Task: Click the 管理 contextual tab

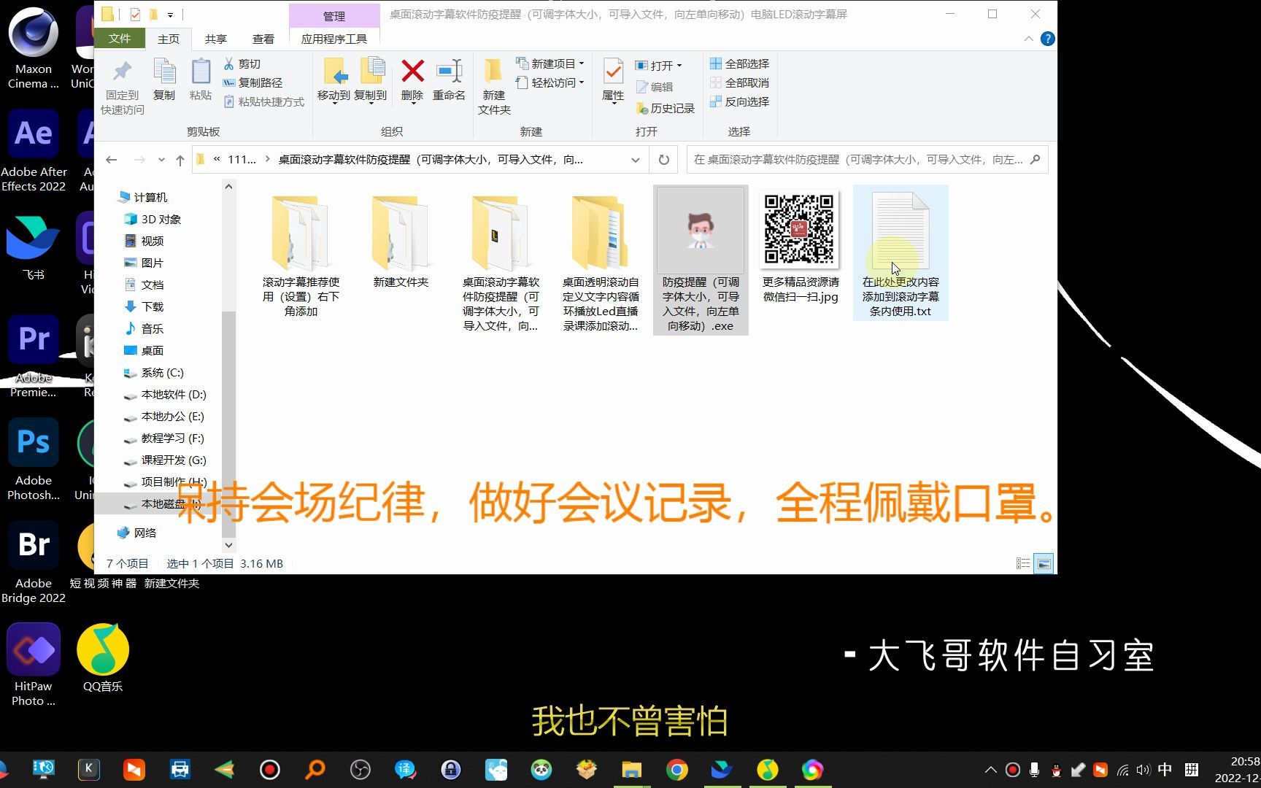Action: pos(334,16)
